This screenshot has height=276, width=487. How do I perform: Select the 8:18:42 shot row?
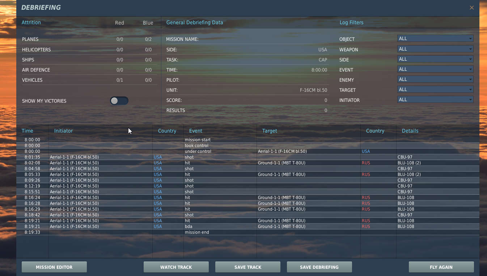[248, 215]
